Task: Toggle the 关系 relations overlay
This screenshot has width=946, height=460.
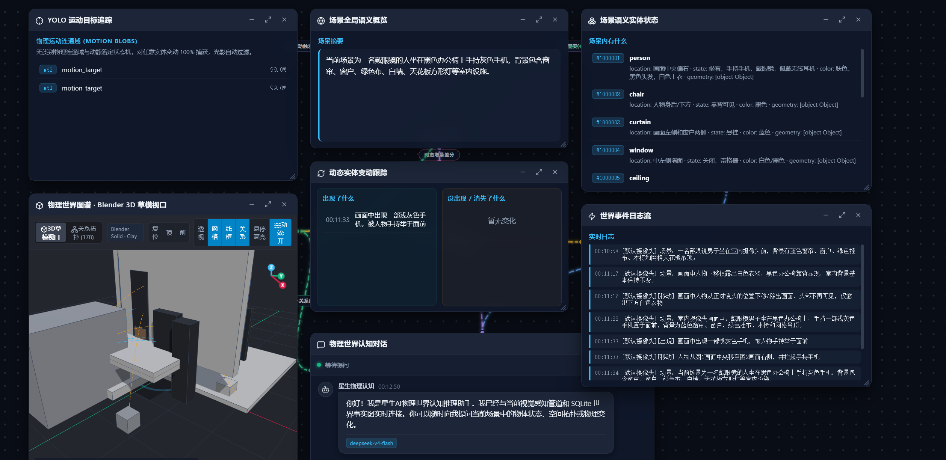Action: tap(242, 233)
